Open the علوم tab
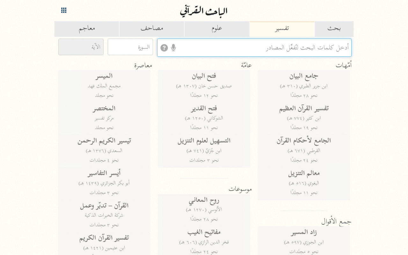The height and width of the screenshot is (255, 408). [217, 29]
